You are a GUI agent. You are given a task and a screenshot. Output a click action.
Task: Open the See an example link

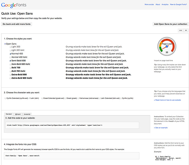(161, 128)
